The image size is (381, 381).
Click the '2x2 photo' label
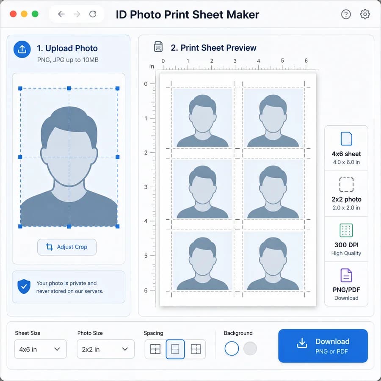click(x=346, y=199)
